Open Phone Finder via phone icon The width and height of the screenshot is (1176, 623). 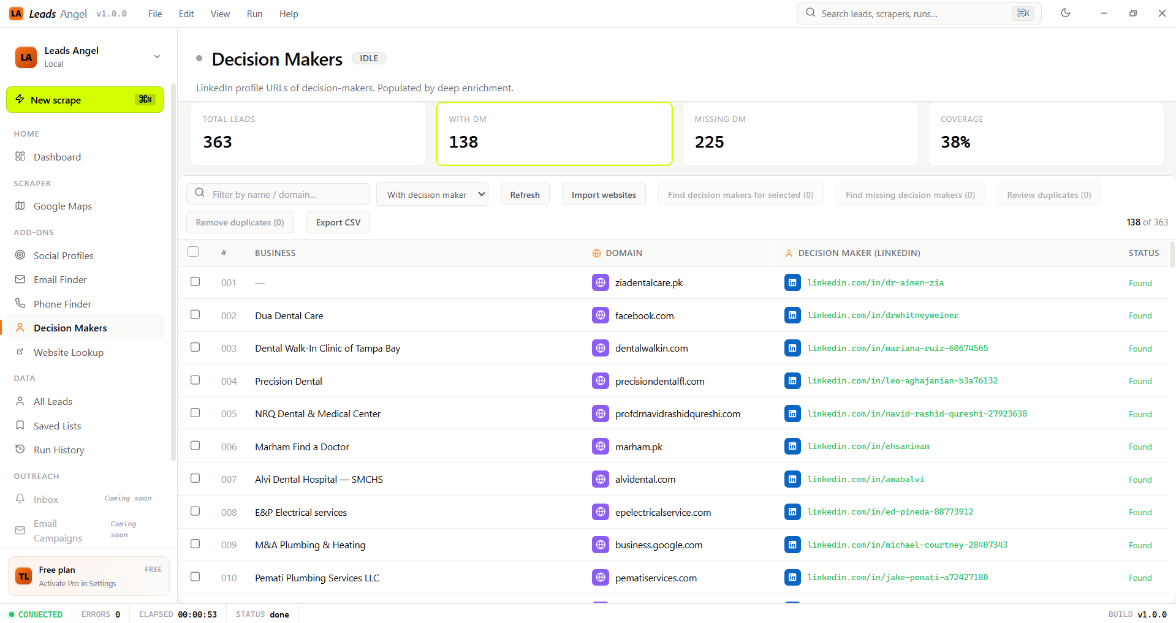(20, 303)
